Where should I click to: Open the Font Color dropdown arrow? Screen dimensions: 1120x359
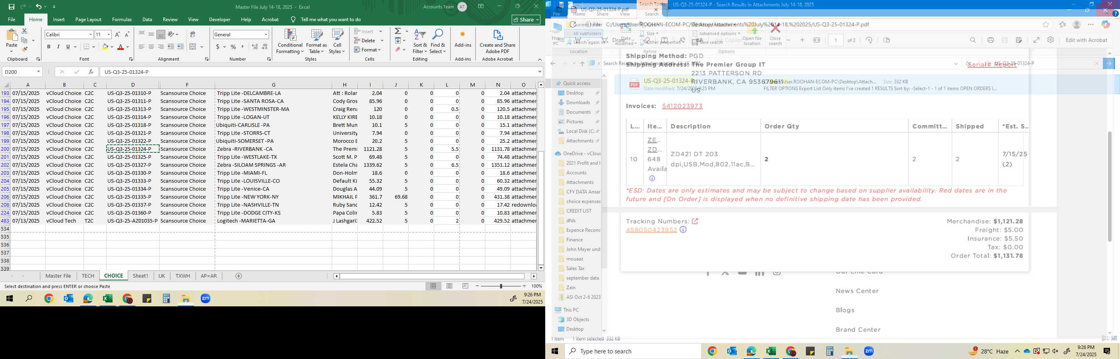click(x=128, y=47)
